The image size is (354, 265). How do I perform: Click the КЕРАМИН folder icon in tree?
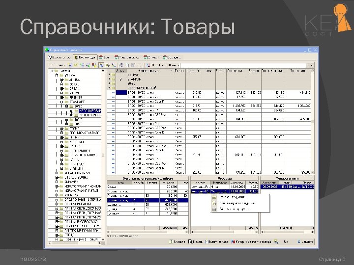(x=61, y=182)
